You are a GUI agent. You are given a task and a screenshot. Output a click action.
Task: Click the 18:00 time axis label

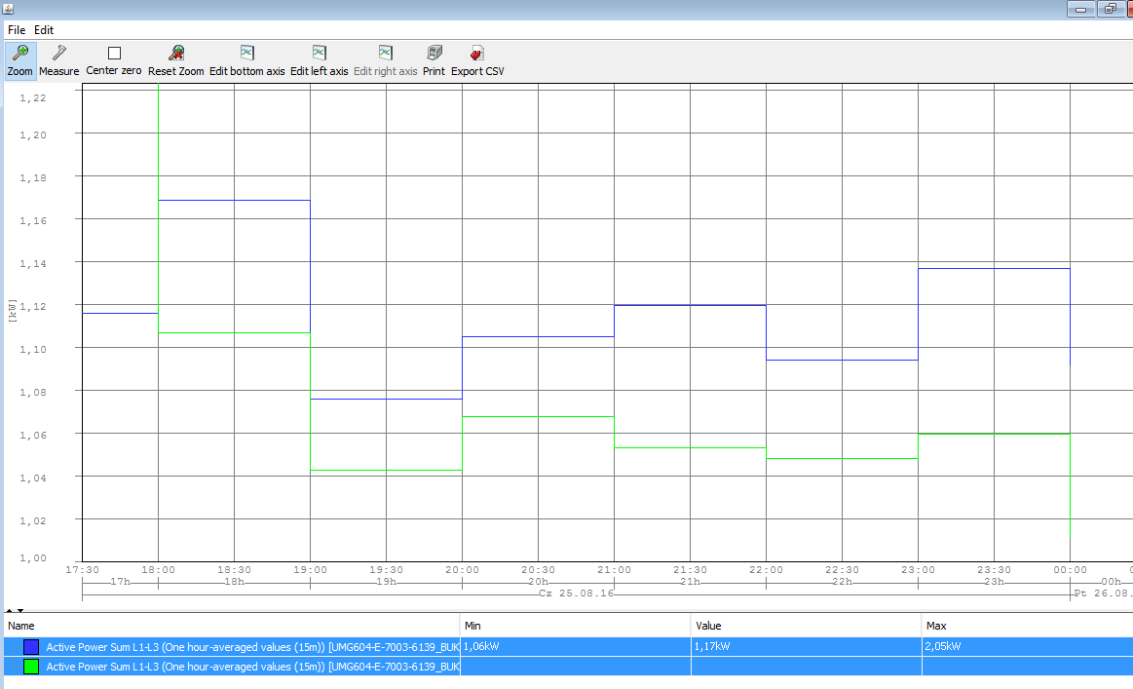(x=158, y=570)
